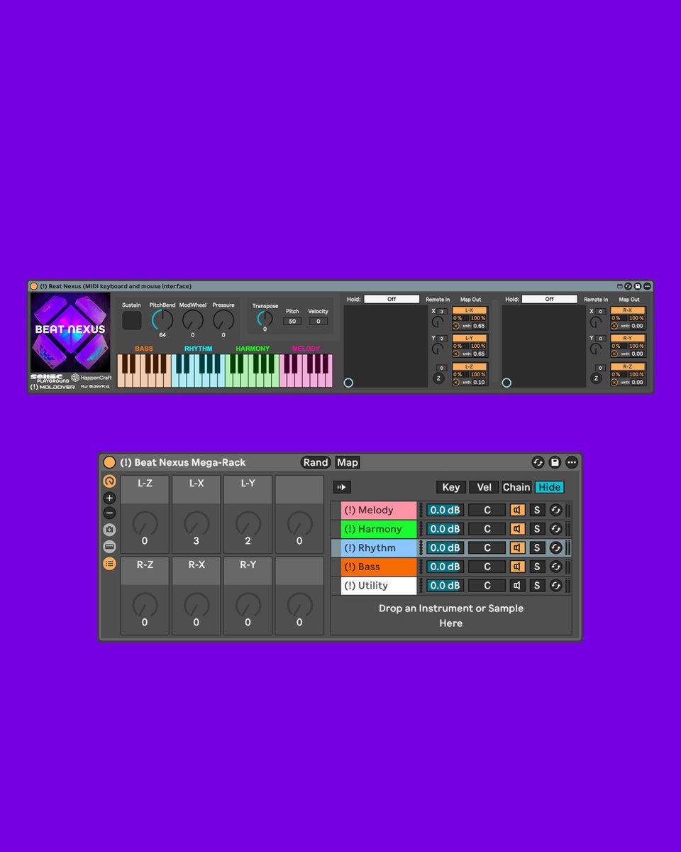This screenshot has width=681, height=852.
Task: Click the plus icon to add macros
Action: tap(109, 498)
